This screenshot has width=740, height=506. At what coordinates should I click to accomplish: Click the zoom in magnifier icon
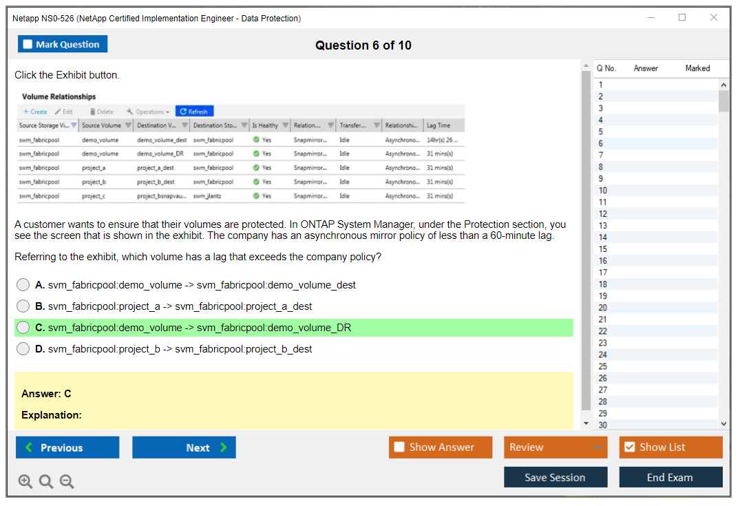click(25, 482)
